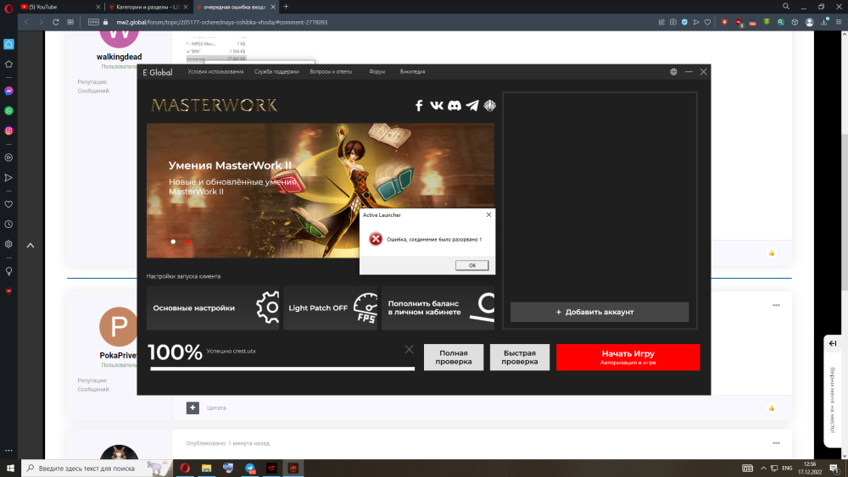Click the globe language icon
Screen dimensions: 848x477
(x=673, y=72)
